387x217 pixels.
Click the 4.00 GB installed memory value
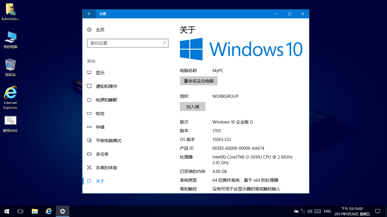(220, 172)
